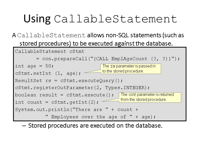Screen dimensions: 201x151
Task: Click the intro sentence starting "A CallableStatement allows"
Action: point(98,35)
